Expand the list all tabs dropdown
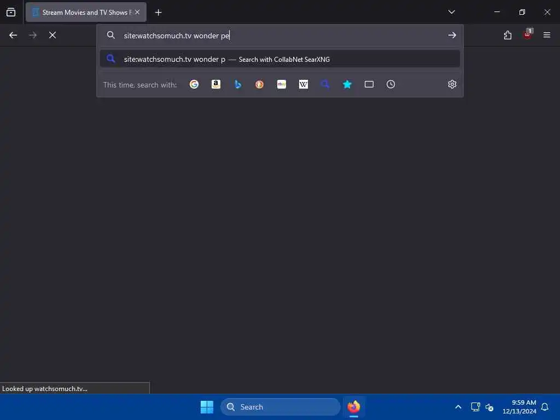 [x=451, y=12]
